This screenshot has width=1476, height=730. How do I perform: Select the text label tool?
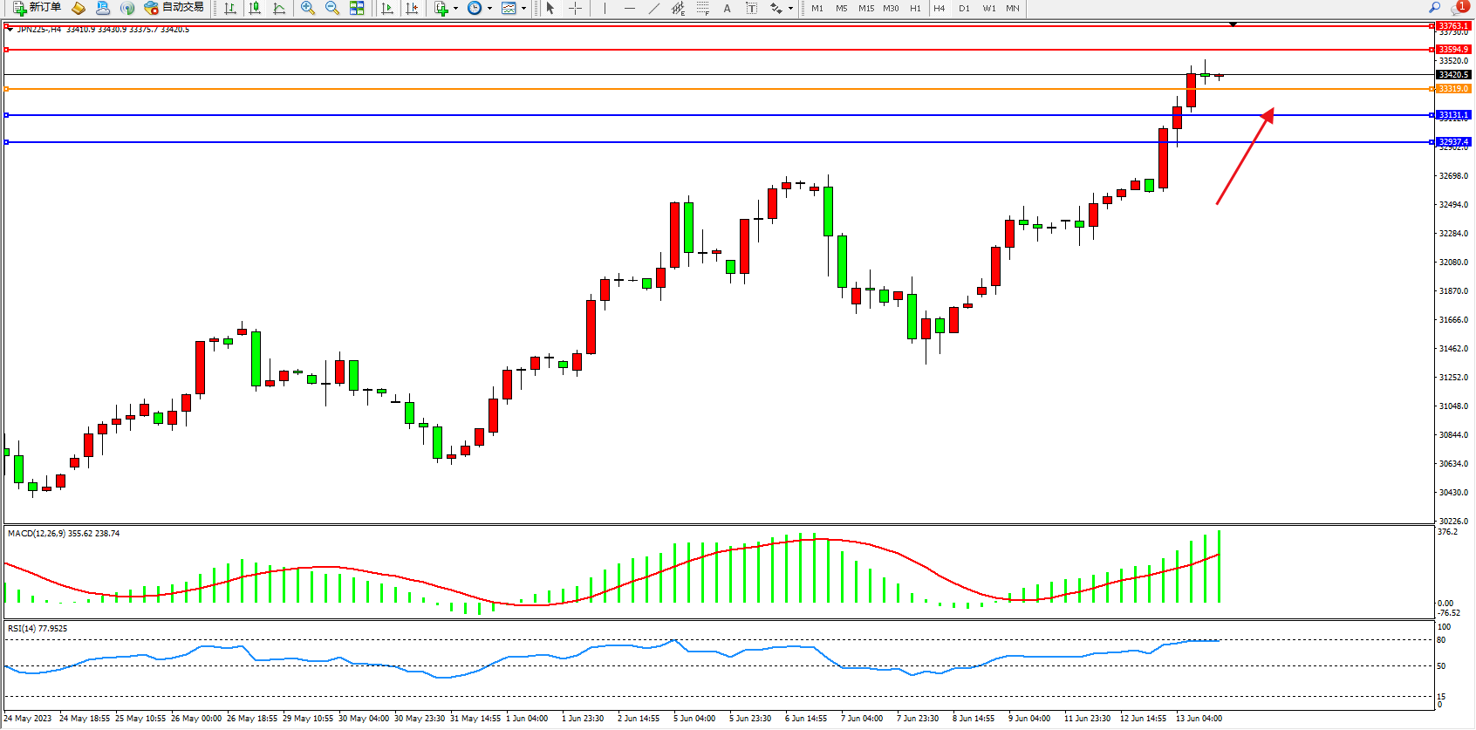tap(751, 8)
